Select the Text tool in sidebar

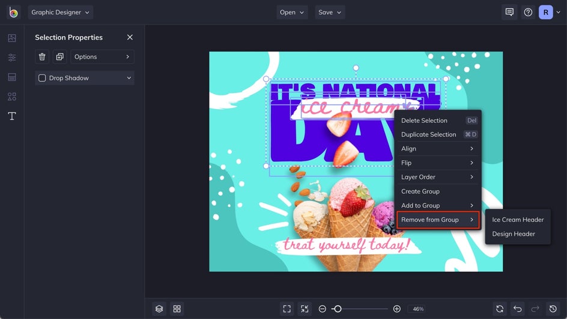(12, 116)
